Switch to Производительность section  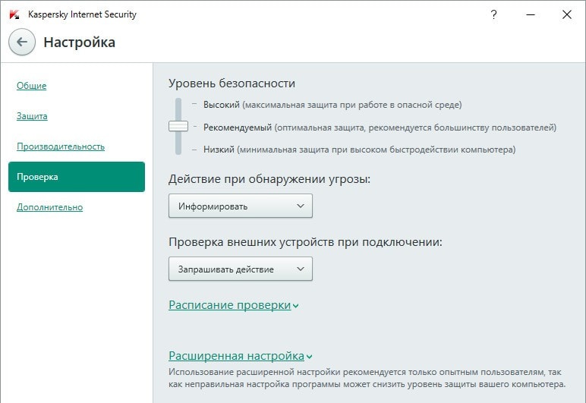pos(61,146)
